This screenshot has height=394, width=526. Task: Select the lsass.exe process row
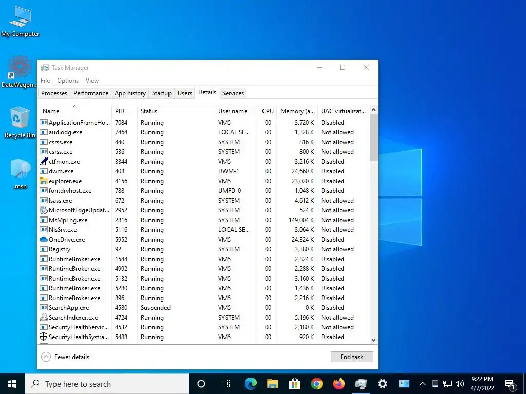tap(203, 201)
